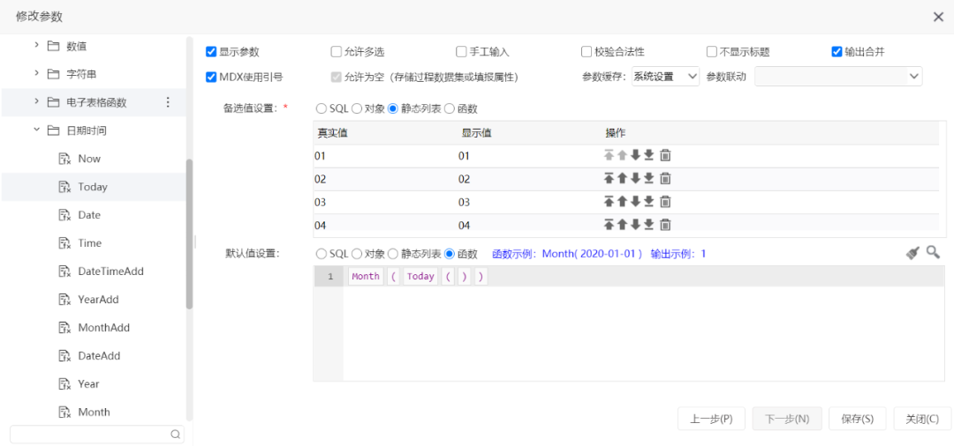This screenshot has height=446, width=954.
Task: Move row 04 to the top
Action: pyautogui.click(x=609, y=225)
